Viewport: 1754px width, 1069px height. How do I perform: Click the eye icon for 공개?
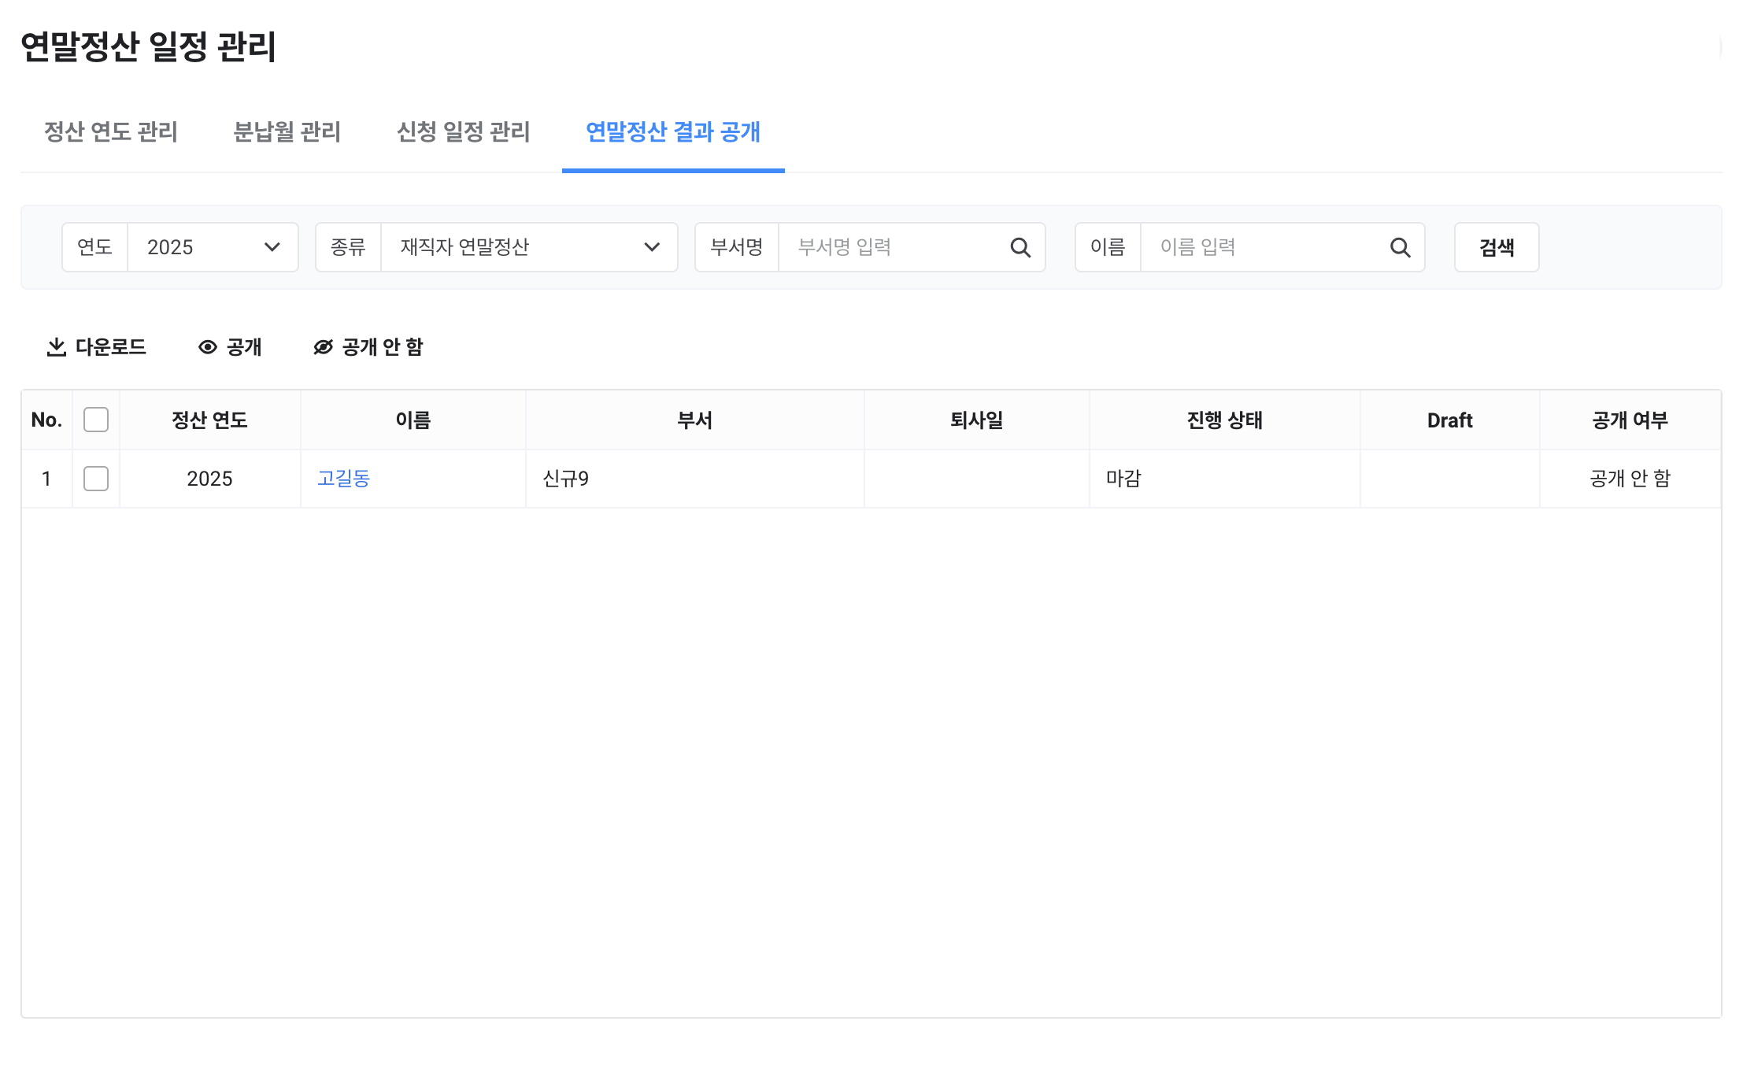208,347
